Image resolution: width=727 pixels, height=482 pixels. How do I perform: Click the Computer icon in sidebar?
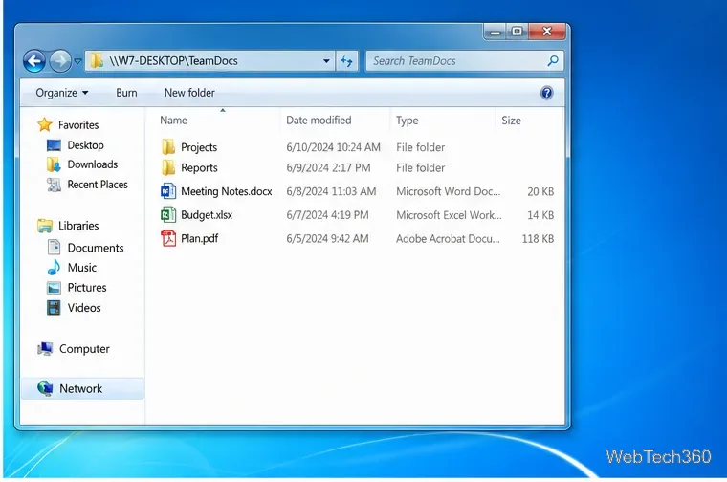tap(45, 348)
